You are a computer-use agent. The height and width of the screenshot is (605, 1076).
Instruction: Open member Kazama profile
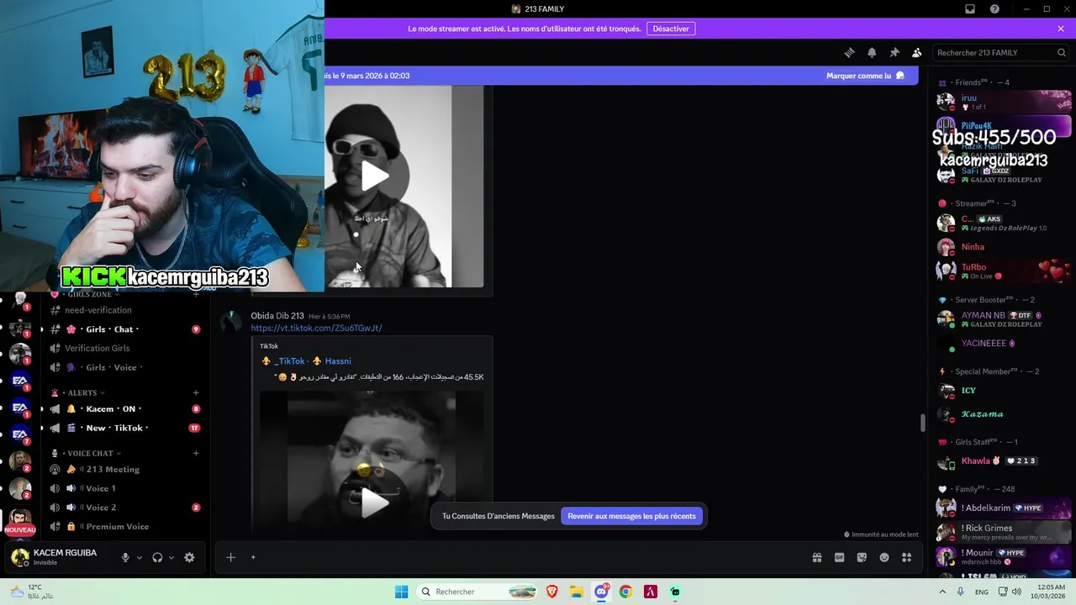point(1003,414)
